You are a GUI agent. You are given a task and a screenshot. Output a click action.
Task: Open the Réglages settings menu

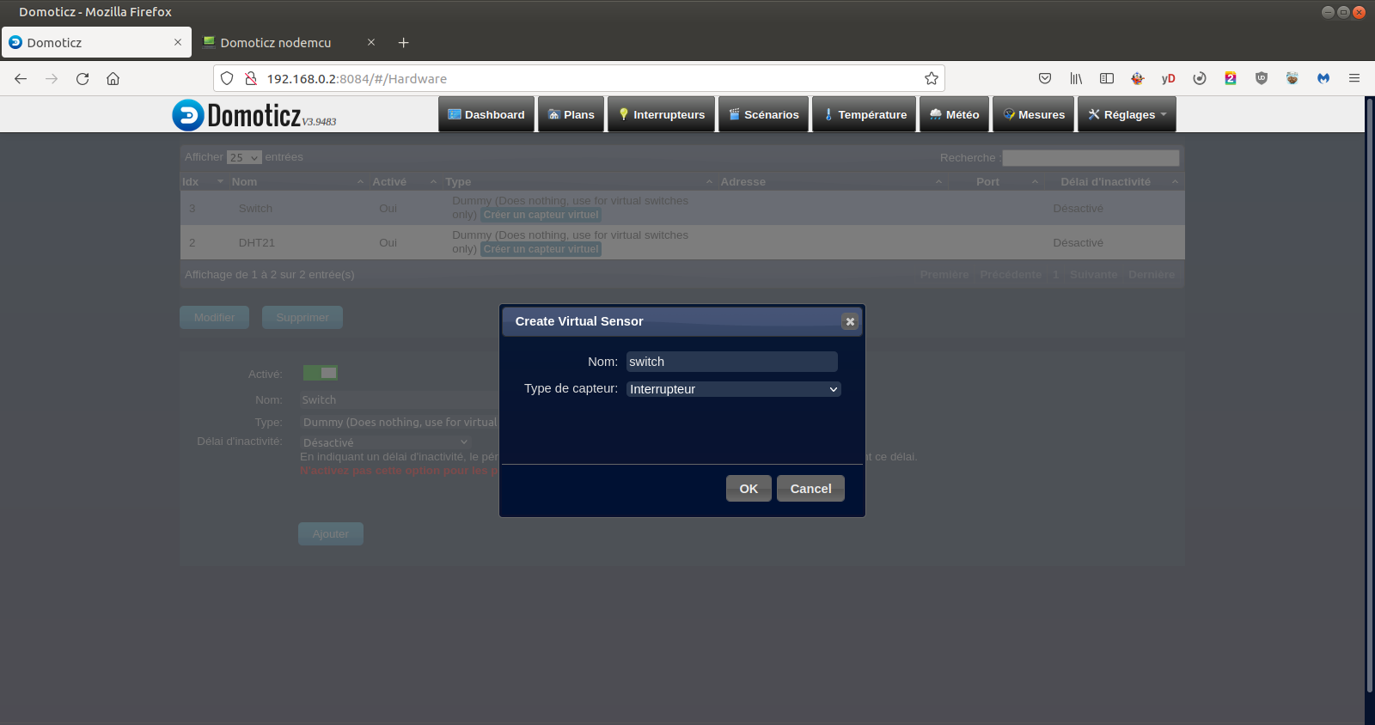pos(1127,115)
